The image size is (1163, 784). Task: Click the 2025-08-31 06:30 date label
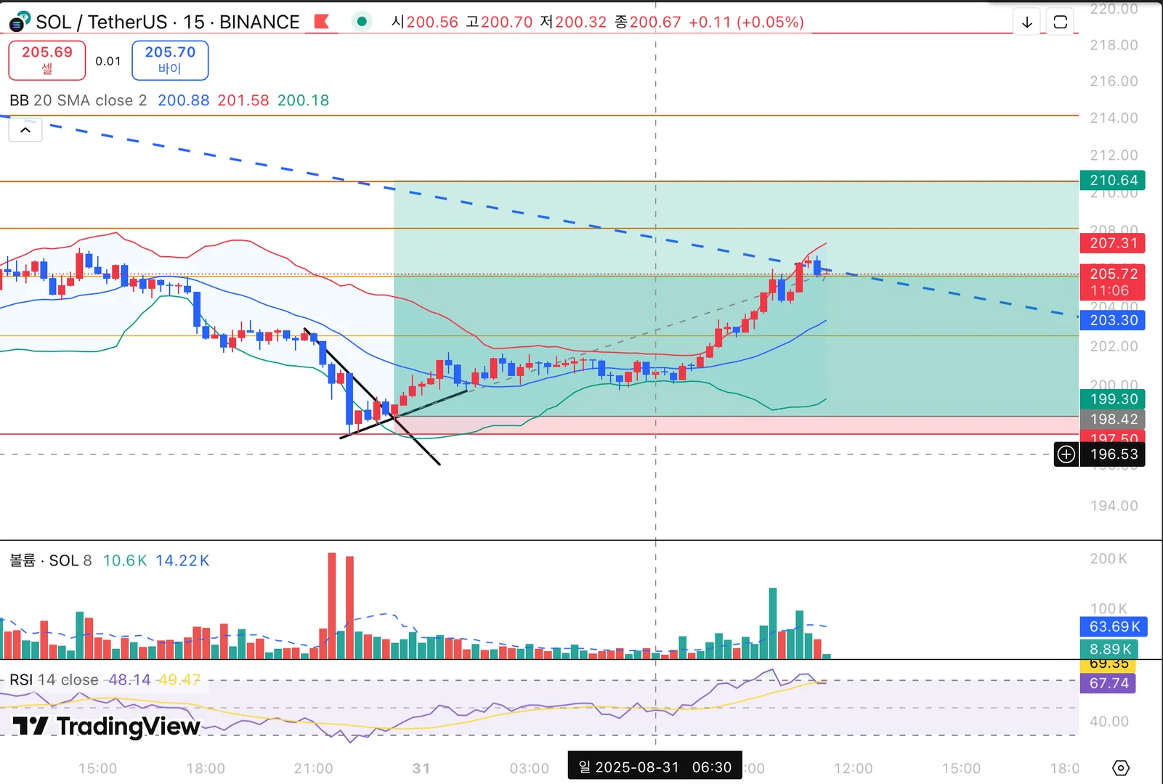(655, 767)
